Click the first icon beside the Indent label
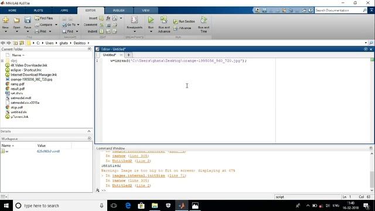This screenshot has height=211, width=375. point(101,31)
